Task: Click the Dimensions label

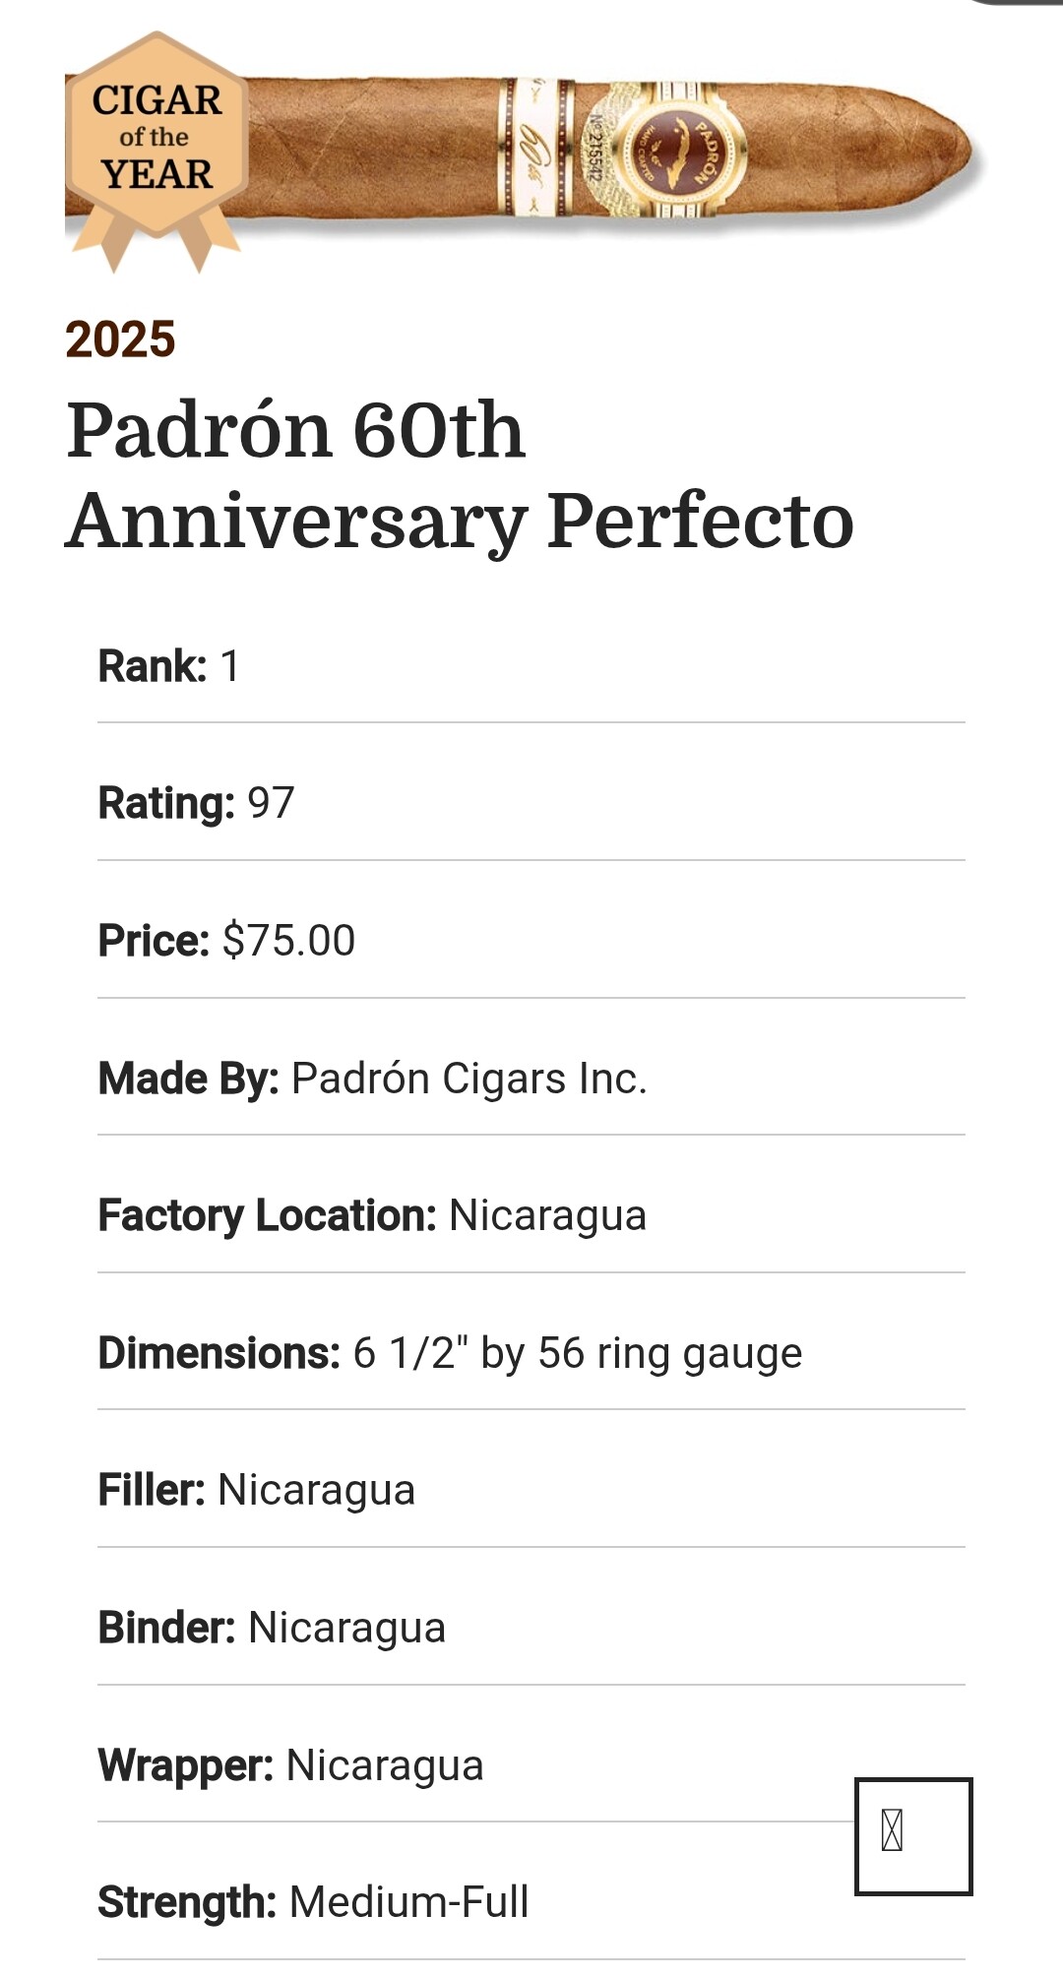Action: tap(219, 1353)
